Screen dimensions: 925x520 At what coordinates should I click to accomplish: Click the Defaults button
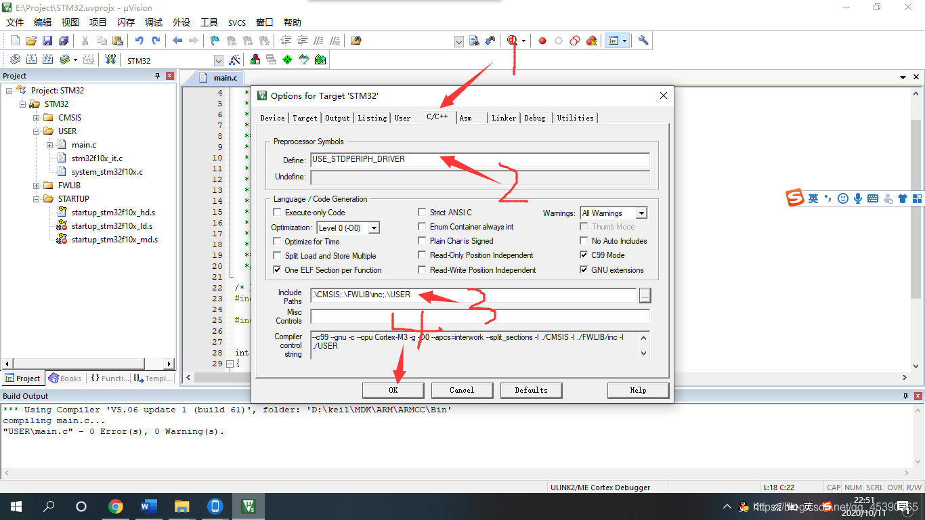click(532, 390)
